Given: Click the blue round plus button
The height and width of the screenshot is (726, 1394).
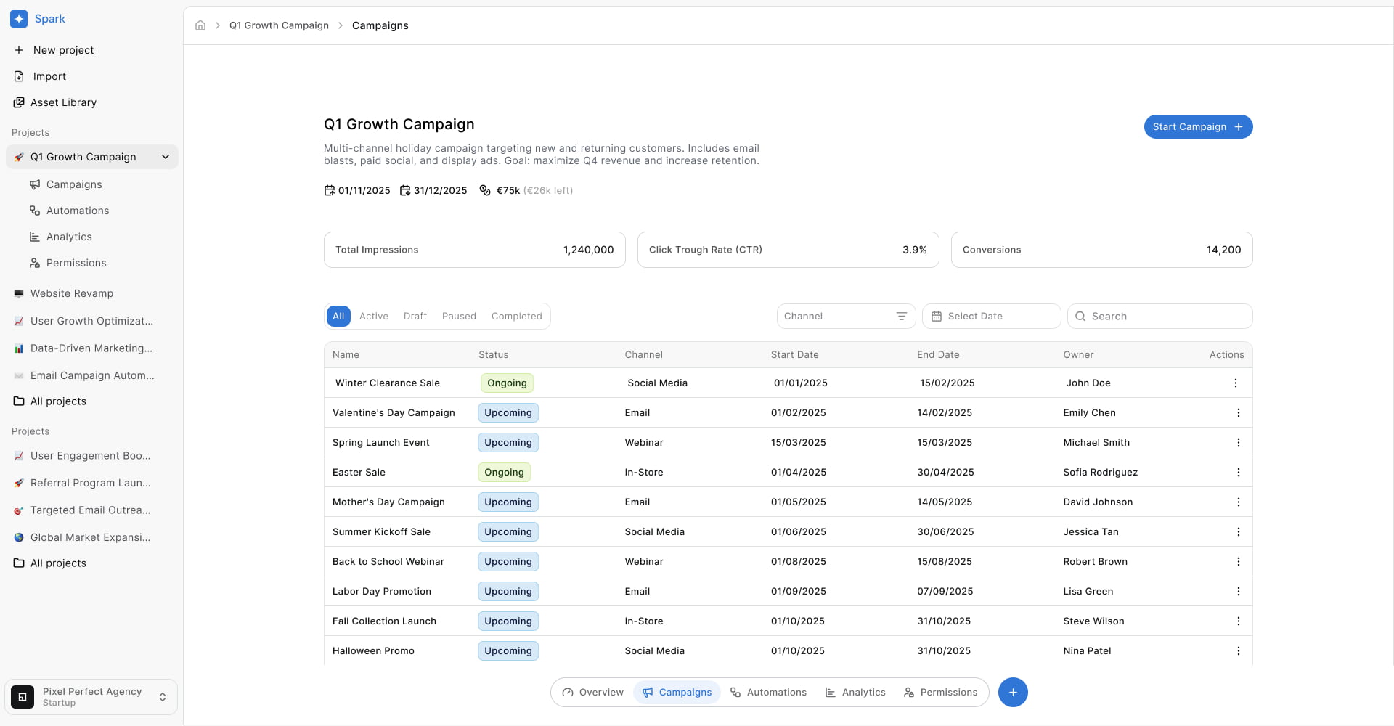Looking at the screenshot, I should 1013,693.
